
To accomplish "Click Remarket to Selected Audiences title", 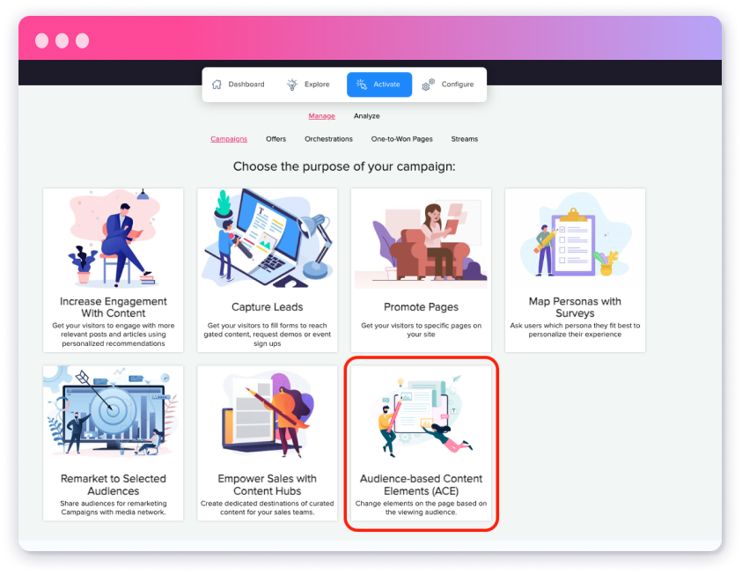I will coord(113,484).
